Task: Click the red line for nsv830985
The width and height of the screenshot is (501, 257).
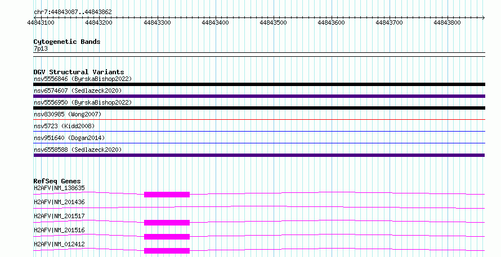Action: coord(259,120)
